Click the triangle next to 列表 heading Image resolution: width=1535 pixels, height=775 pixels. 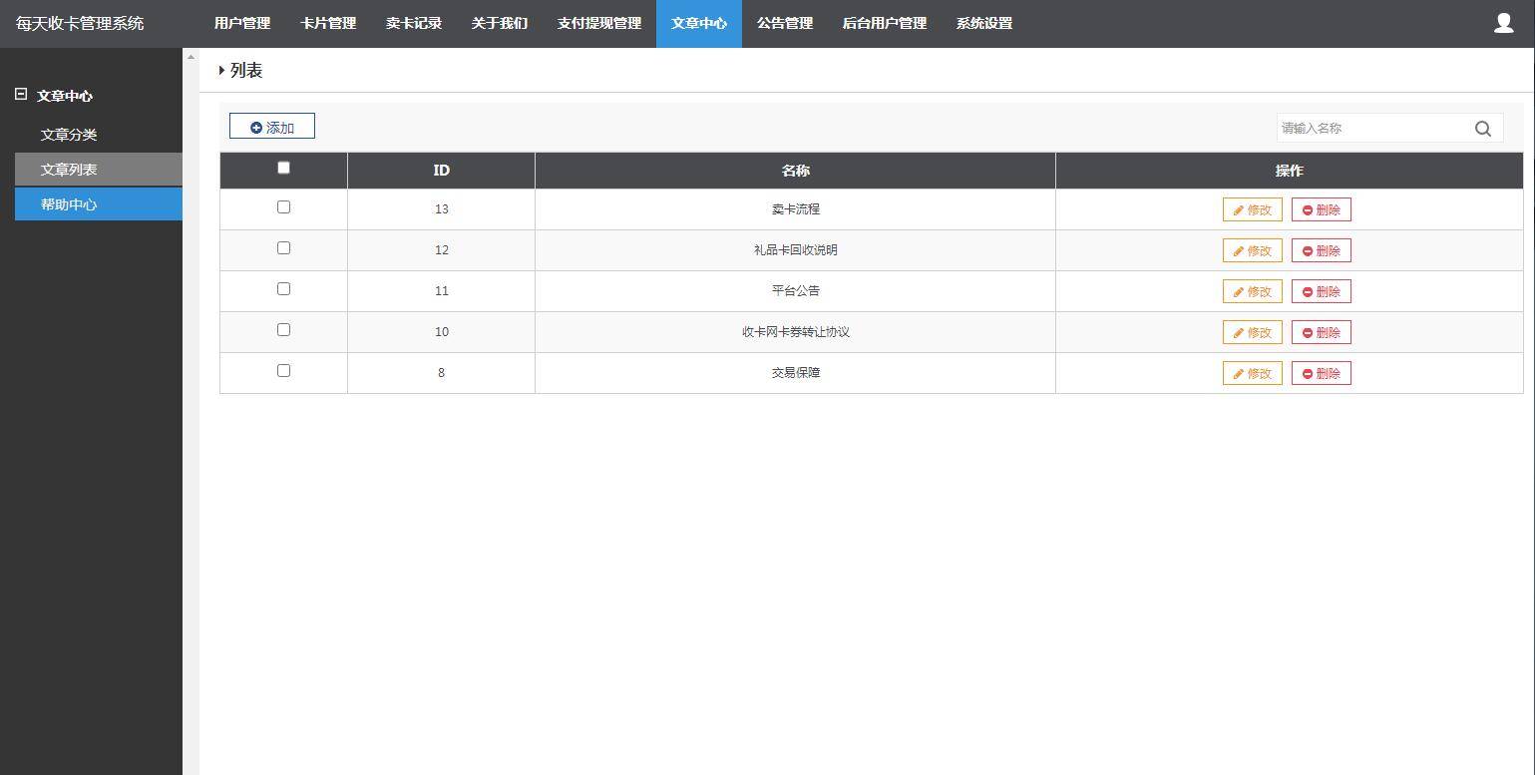(222, 70)
